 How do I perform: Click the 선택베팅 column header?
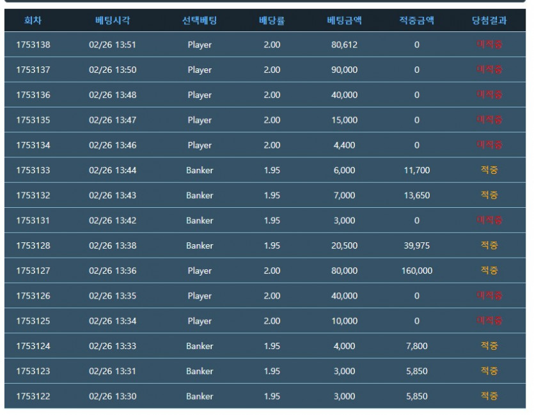tap(200, 20)
